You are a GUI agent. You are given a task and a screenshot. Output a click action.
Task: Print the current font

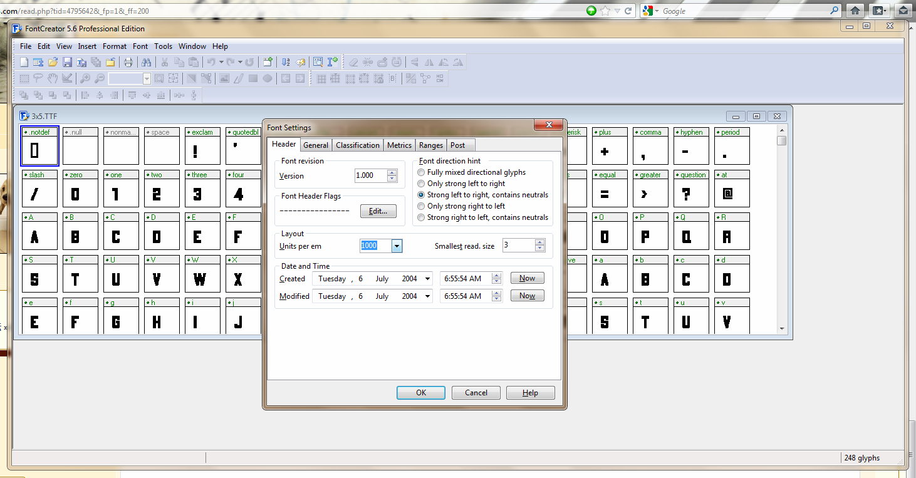tap(129, 61)
